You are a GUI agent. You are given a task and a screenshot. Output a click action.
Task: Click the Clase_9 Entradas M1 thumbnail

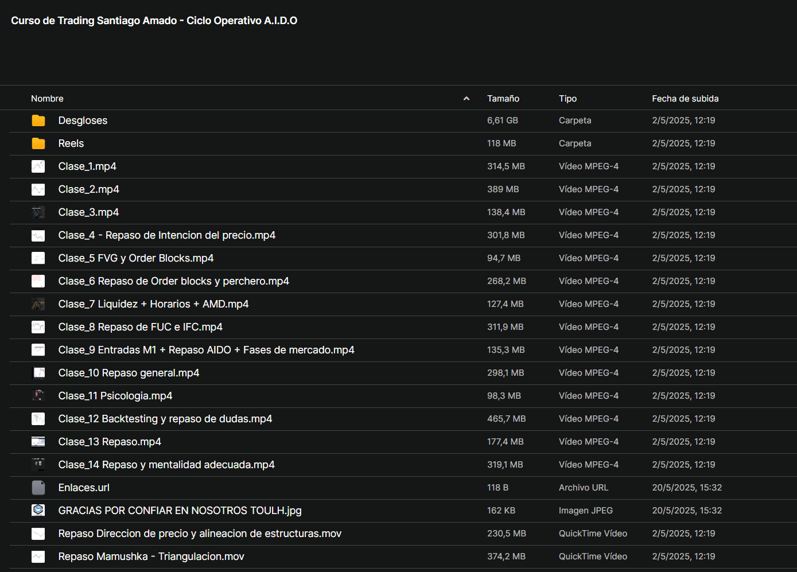tap(38, 350)
